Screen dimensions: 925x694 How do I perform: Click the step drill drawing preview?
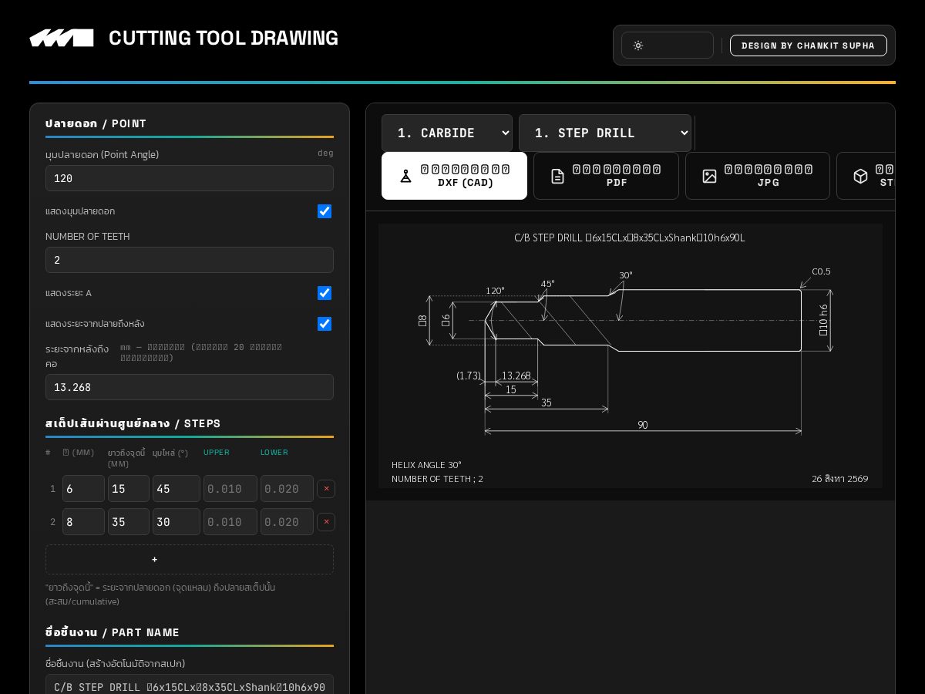point(631,355)
